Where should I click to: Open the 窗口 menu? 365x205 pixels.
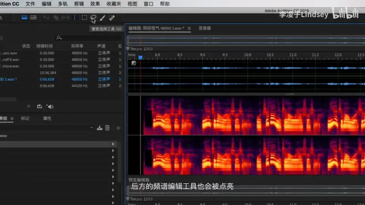point(149,4)
